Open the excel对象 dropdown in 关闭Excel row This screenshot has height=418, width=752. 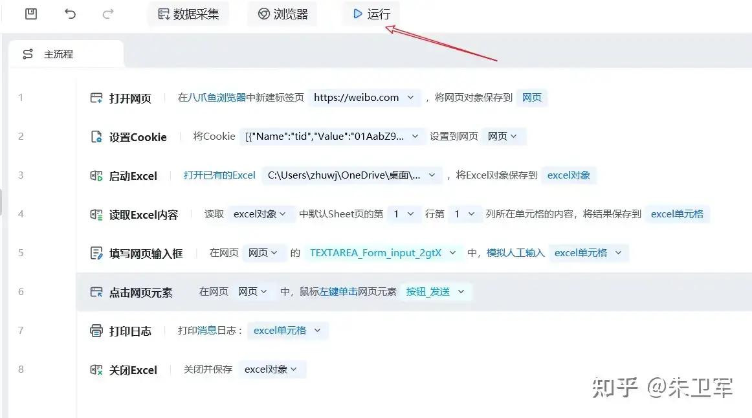(x=271, y=369)
